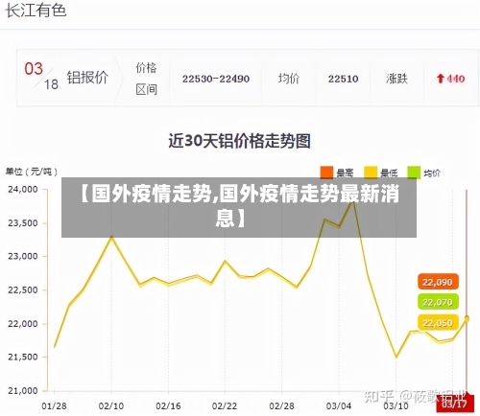
Task: Click the 价格区间 label
Action: point(146,79)
